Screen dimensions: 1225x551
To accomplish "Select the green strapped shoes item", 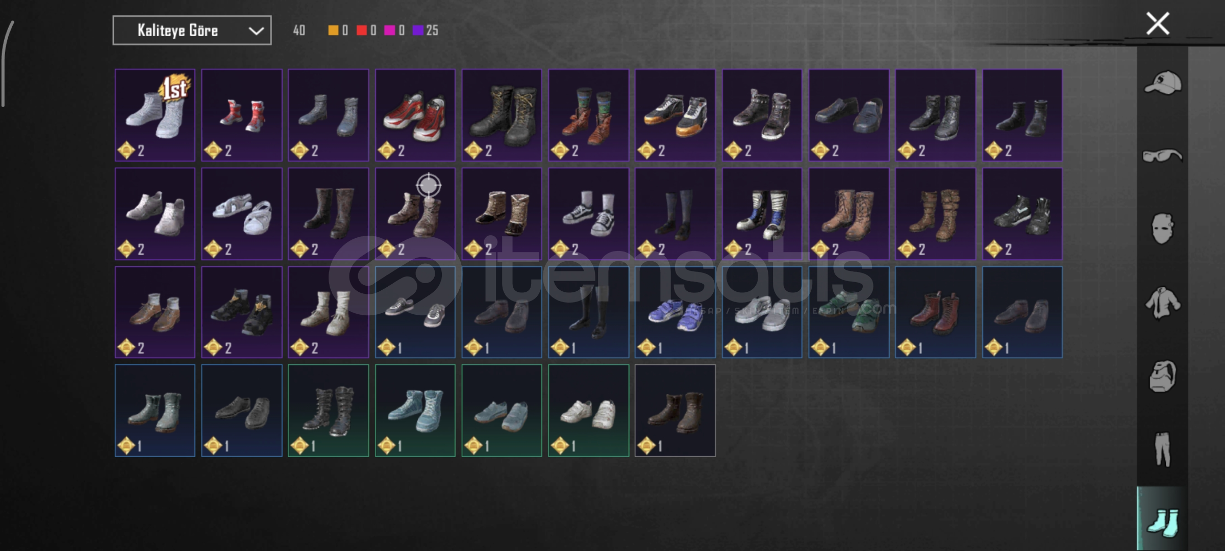I will coord(848,312).
